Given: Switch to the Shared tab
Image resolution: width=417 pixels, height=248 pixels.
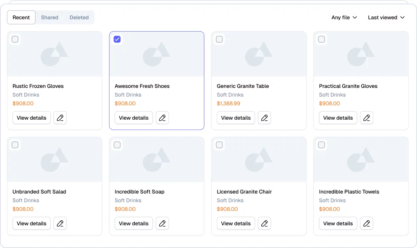Looking at the screenshot, I should pyautogui.click(x=50, y=17).
